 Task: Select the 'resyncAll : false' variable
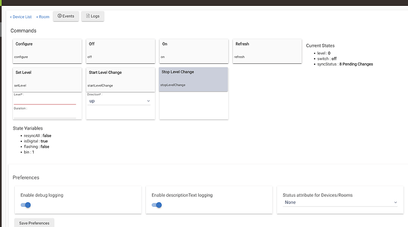point(37,135)
